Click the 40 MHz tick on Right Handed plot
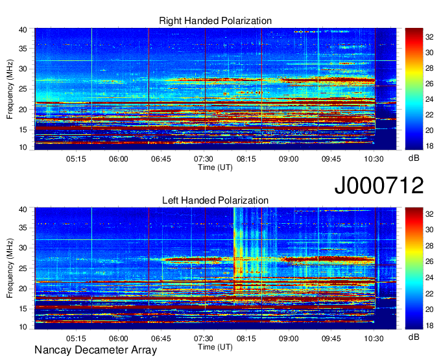This screenshot has width=441, height=358. pos(23,30)
